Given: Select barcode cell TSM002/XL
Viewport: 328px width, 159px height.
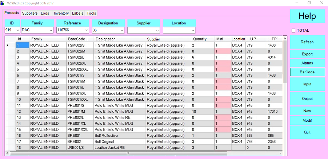Looking at the screenshot, I should (80, 63).
